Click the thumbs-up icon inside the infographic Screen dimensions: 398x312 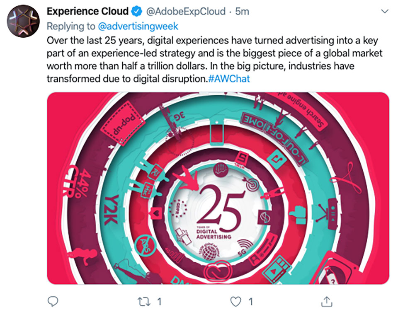click(x=299, y=215)
